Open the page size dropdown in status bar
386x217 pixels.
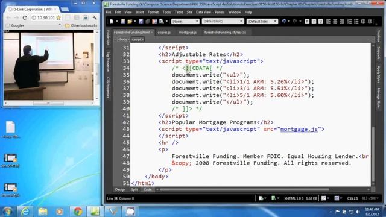[x=370, y=198]
